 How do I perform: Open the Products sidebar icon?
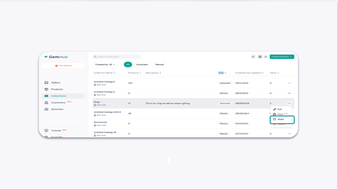point(46,89)
